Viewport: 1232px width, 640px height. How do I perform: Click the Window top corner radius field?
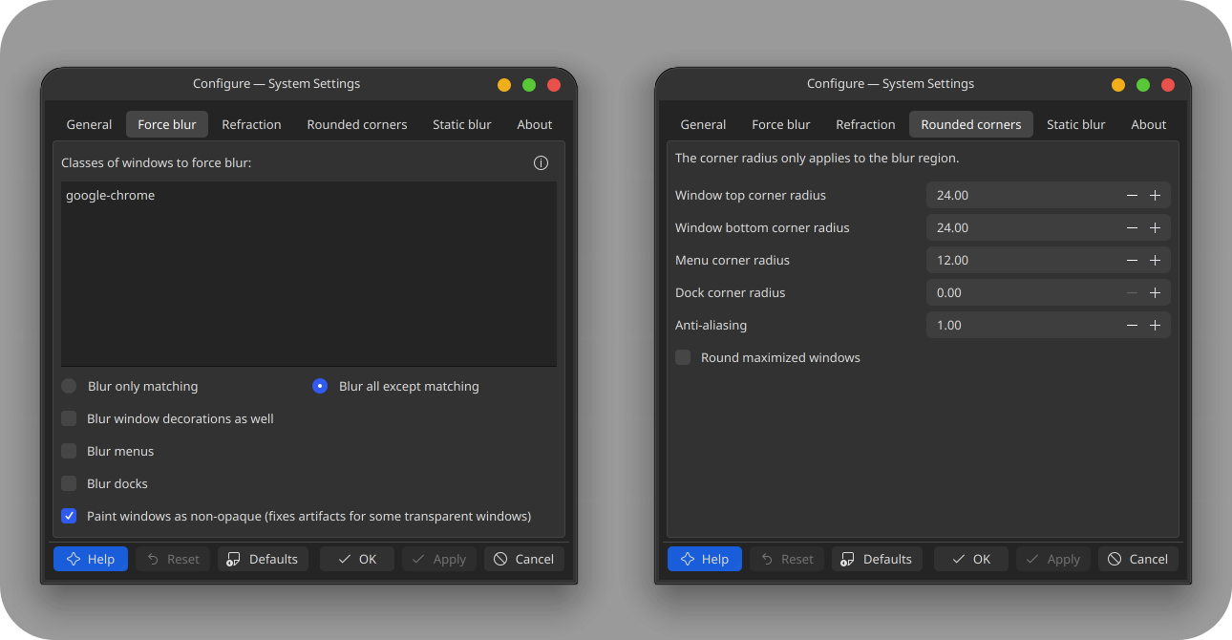[x=1048, y=195]
